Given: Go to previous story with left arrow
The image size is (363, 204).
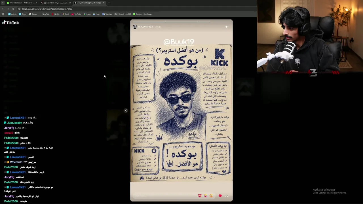Looking at the screenshot, I should [x=126, y=110].
